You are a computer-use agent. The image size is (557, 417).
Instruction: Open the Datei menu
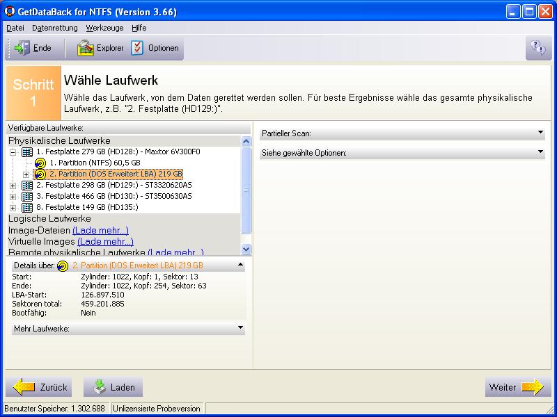15,28
